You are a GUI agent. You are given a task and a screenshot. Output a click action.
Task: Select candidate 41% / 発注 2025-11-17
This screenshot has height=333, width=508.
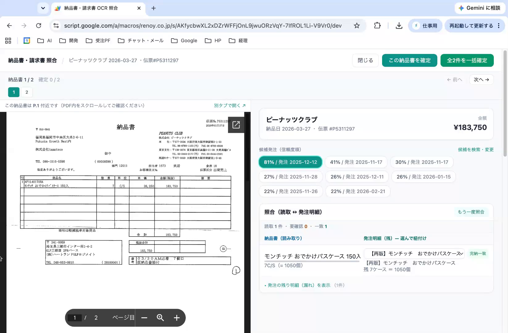coord(356,162)
